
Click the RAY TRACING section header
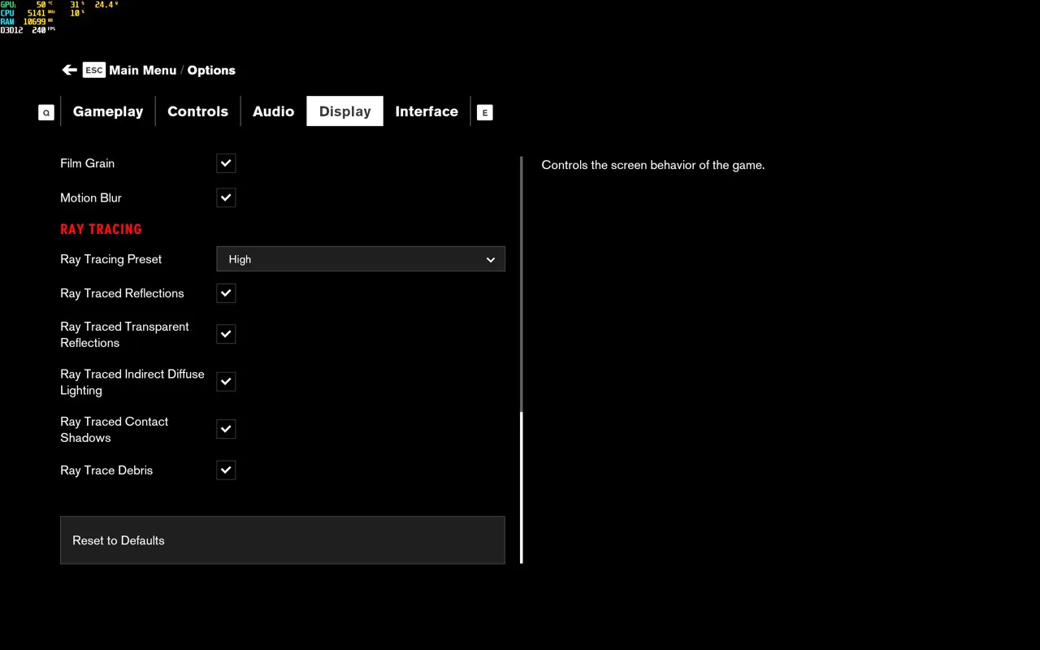tap(101, 229)
